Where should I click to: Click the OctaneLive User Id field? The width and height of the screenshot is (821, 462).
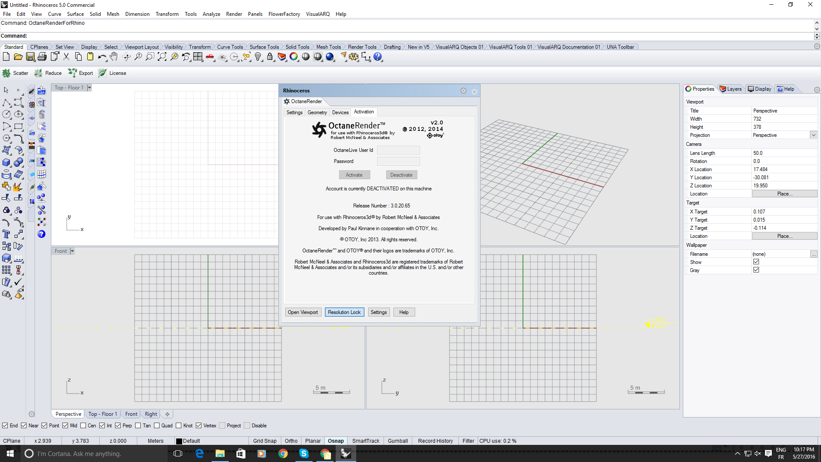[398, 150]
